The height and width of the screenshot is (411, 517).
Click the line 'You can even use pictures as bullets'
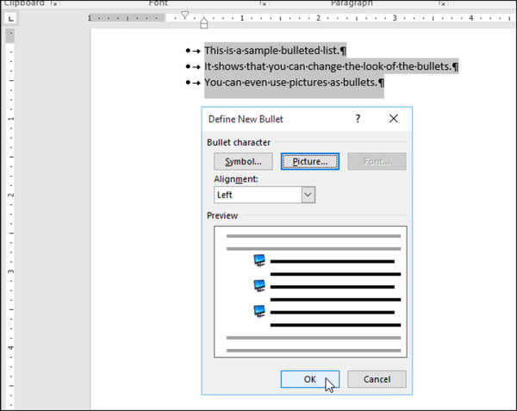pyautogui.click(x=293, y=83)
